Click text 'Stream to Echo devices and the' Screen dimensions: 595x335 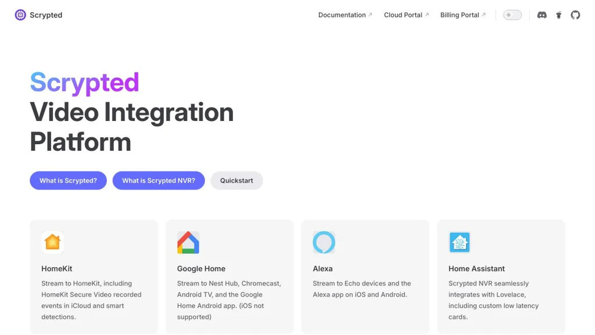click(361, 283)
